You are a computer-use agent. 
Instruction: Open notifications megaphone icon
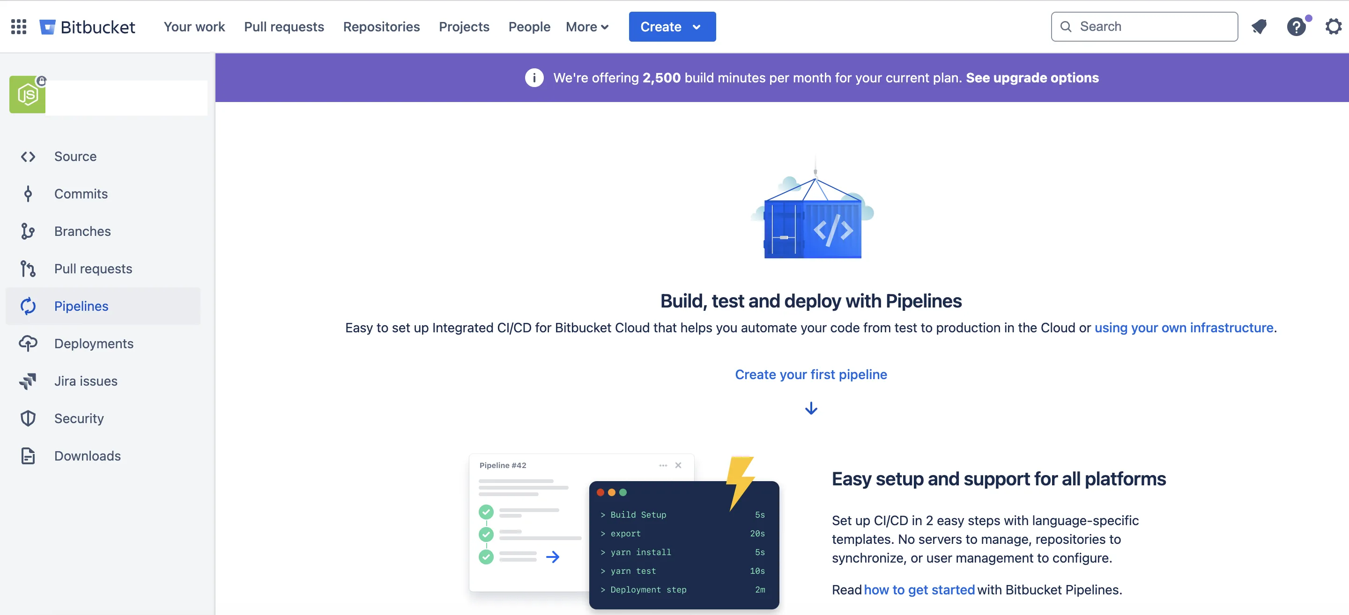pos(1259,27)
